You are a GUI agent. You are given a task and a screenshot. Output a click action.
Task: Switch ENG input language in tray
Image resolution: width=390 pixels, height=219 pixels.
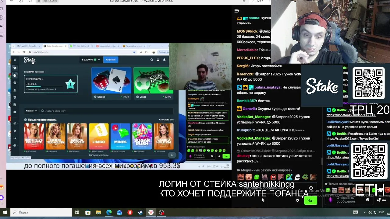[x=382, y=212]
